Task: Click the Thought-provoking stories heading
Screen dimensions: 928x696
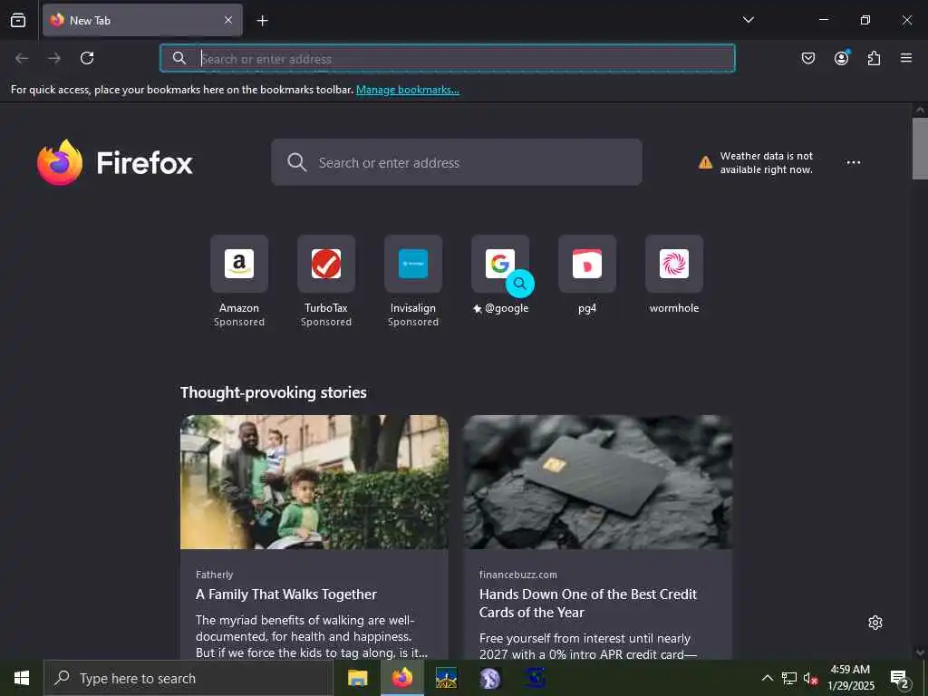Action: [274, 392]
